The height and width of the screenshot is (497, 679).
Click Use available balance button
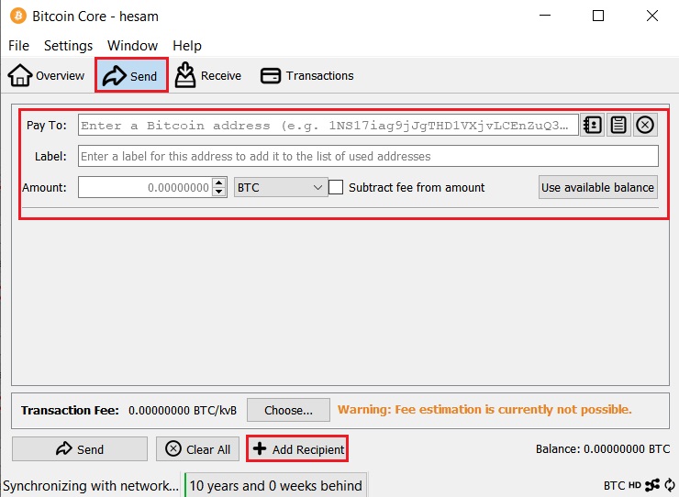click(597, 187)
